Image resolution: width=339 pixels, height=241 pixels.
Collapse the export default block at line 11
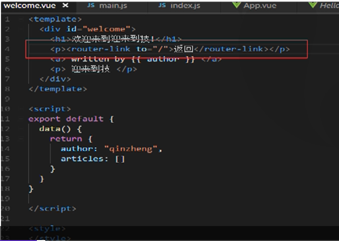point(21,119)
